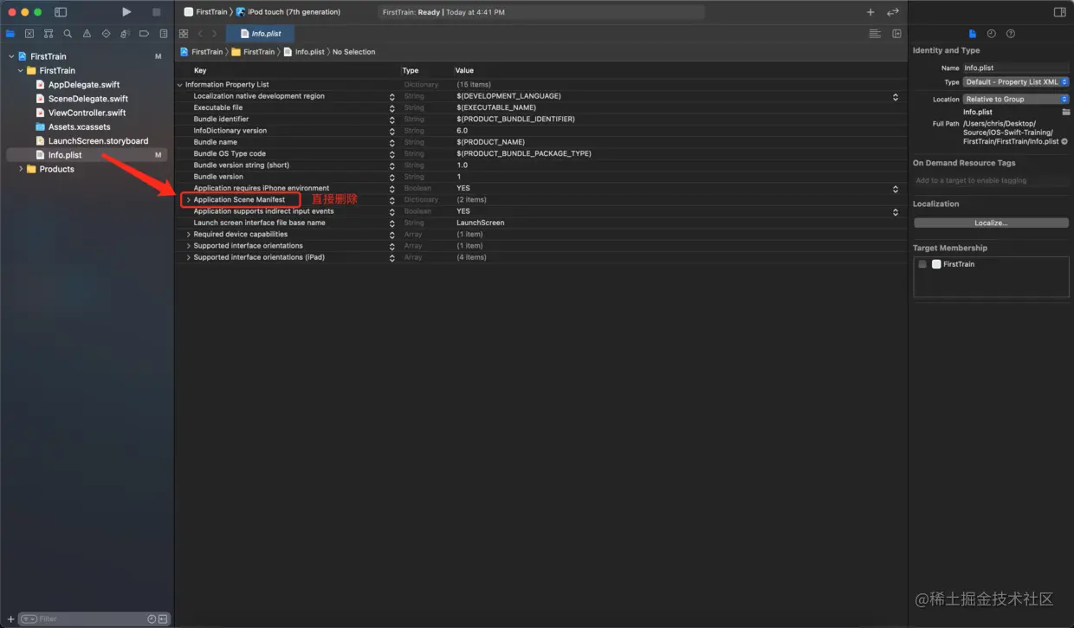
Task: Click the Run button to build FirstTrain
Action: click(x=126, y=11)
